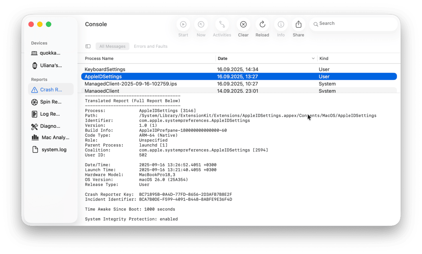422x254 pixels.
Task: Switch to the All Messages filter
Action: click(112, 46)
